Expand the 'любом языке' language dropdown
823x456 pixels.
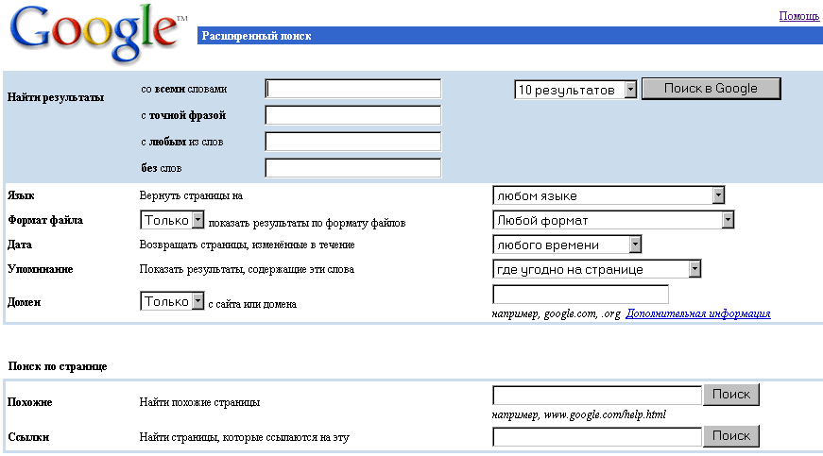pos(609,195)
